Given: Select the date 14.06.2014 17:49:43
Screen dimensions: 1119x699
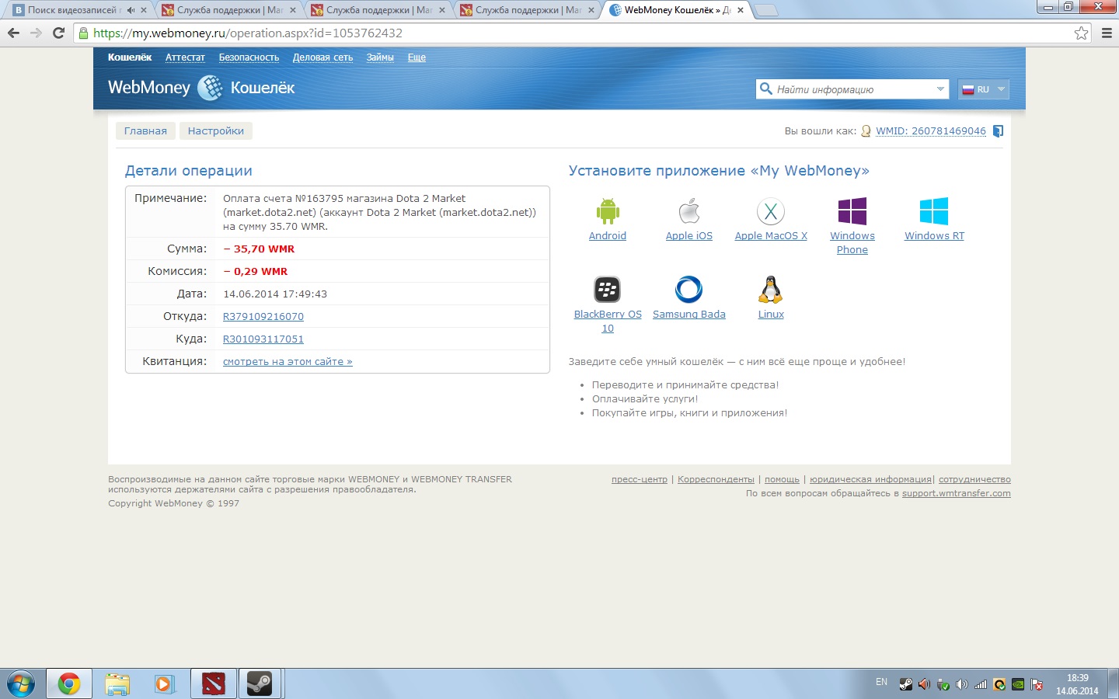Looking at the screenshot, I should point(275,294).
